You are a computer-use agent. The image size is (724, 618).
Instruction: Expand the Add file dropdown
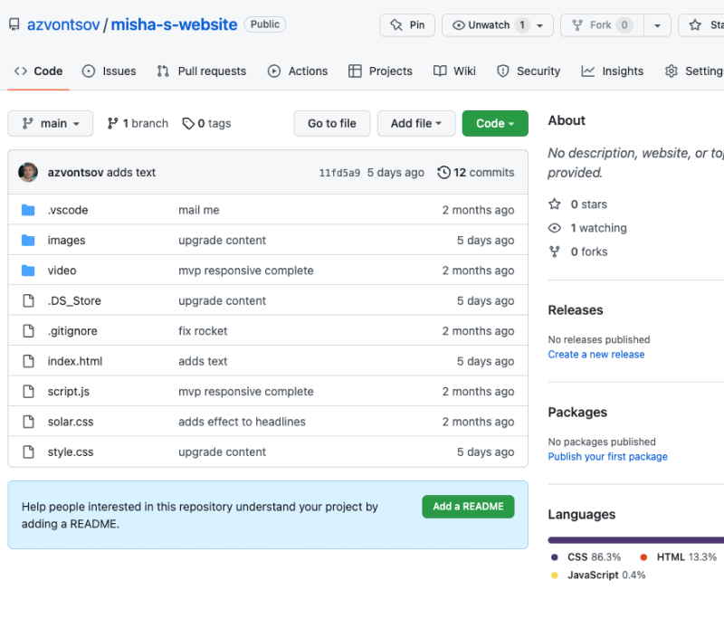pyautogui.click(x=416, y=123)
